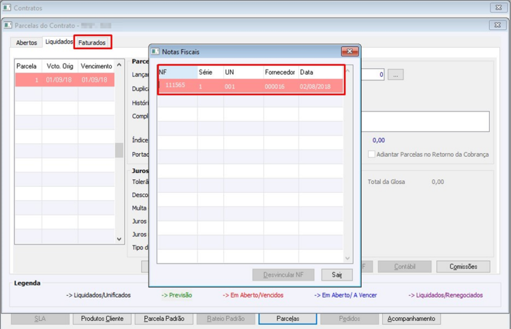
Task: Click the Notas Fiscais dialog window icon
Action: pos(155,52)
